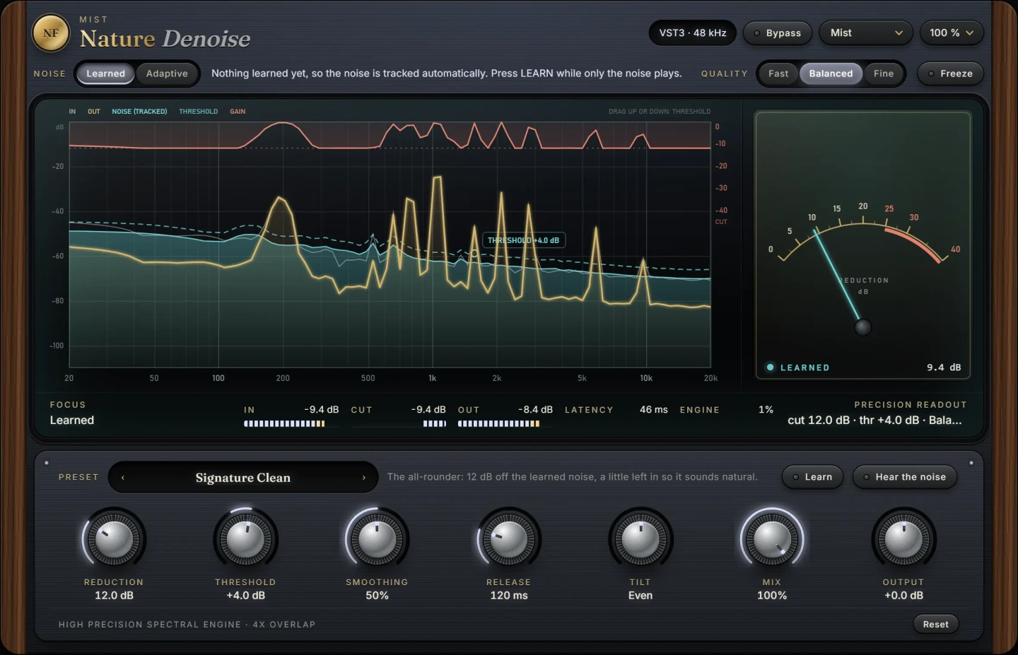Click the VST3 · 48 kHz badge
Screen dimensions: 1018x655
[693, 33]
